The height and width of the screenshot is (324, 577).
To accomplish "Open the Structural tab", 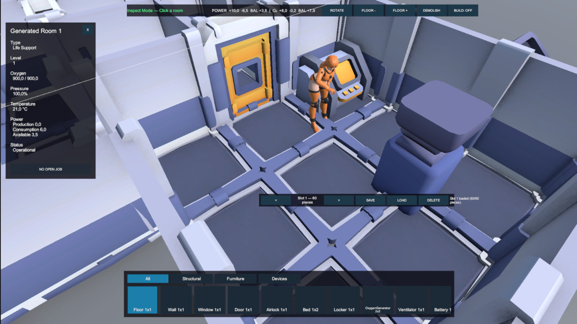I will (x=191, y=279).
